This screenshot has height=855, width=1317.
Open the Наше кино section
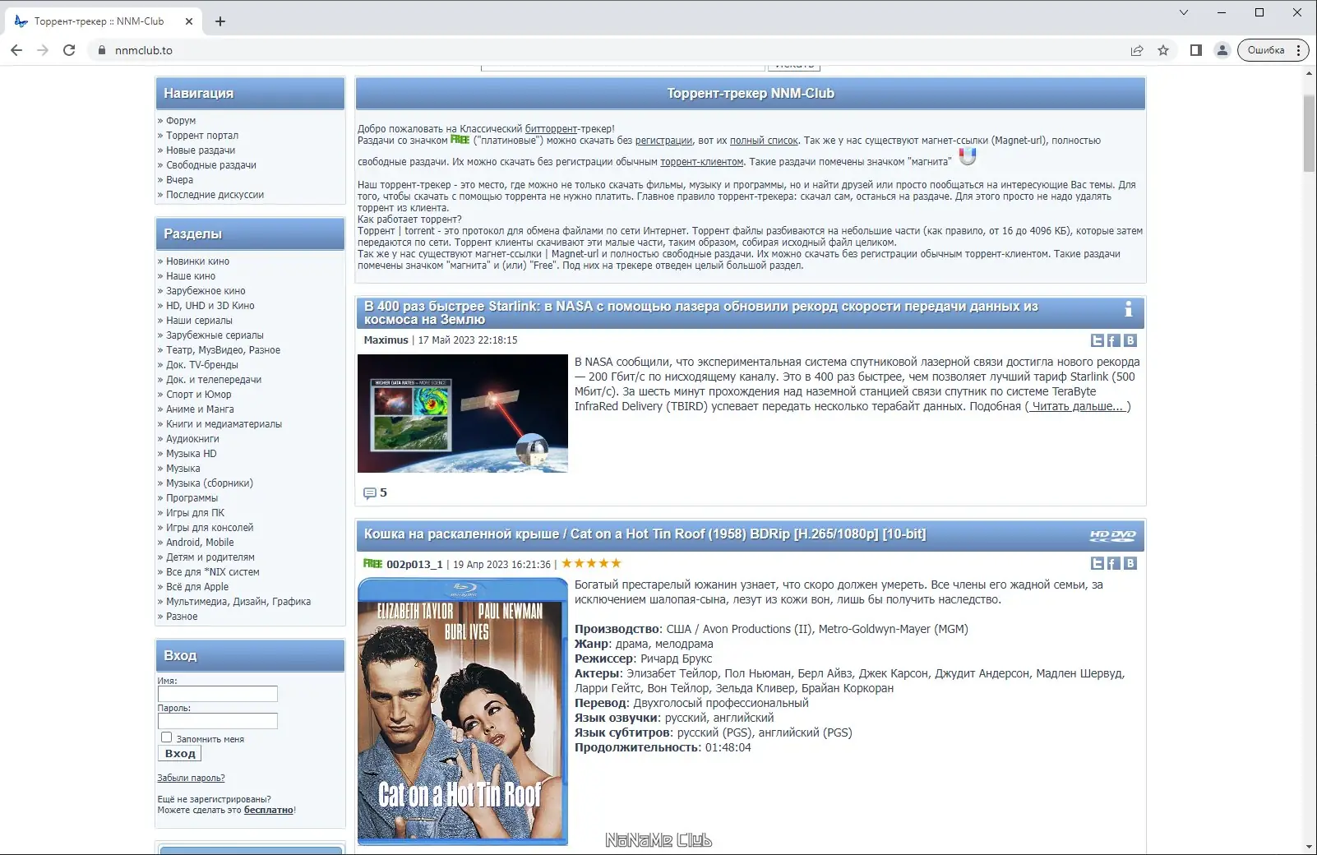pyautogui.click(x=191, y=276)
